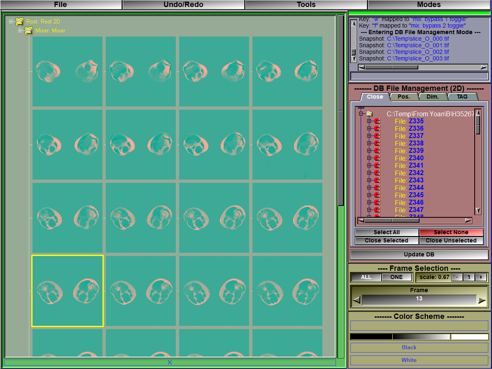The image size is (492, 369).
Task: Expand the Root 2D tree node
Action: click(11, 22)
